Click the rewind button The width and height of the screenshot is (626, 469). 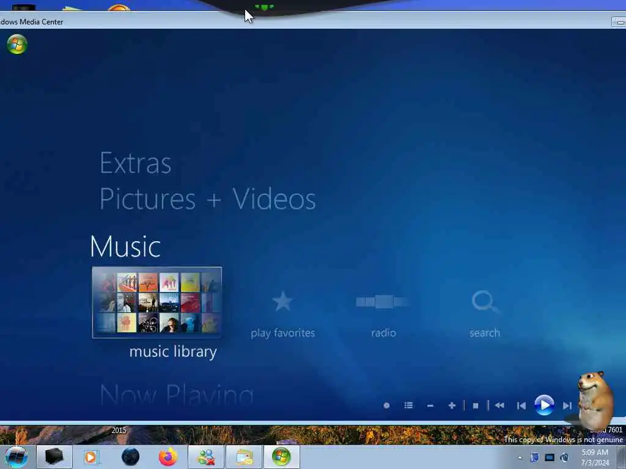point(499,405)
